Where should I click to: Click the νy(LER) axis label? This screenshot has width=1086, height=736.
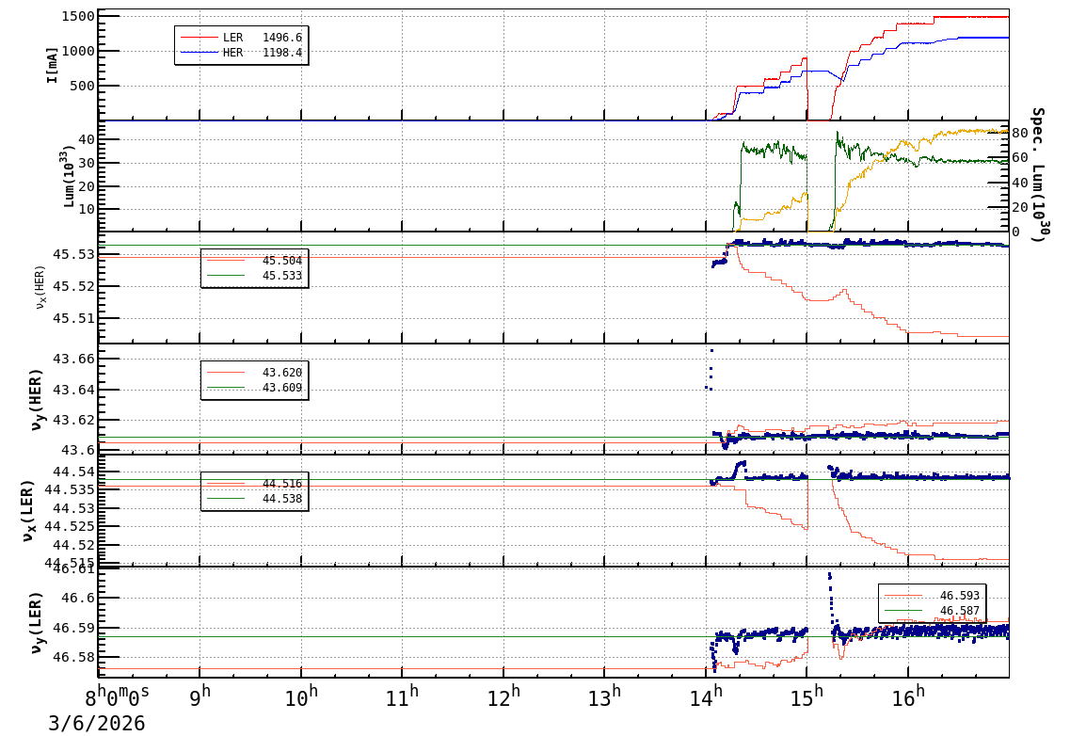[x=37, y=622]
